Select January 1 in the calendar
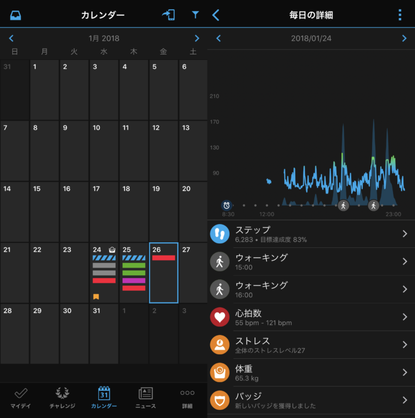Screen dimensions: 415x418 (x=44, y=90)
